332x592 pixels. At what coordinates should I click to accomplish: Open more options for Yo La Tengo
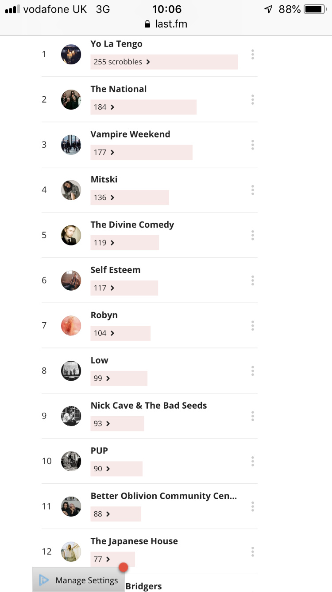(252, 55)
